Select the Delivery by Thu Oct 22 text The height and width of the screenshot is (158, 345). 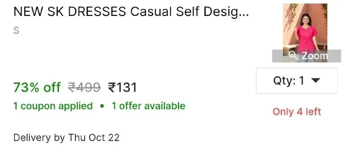pyautogui.click(x=66, y=138)
